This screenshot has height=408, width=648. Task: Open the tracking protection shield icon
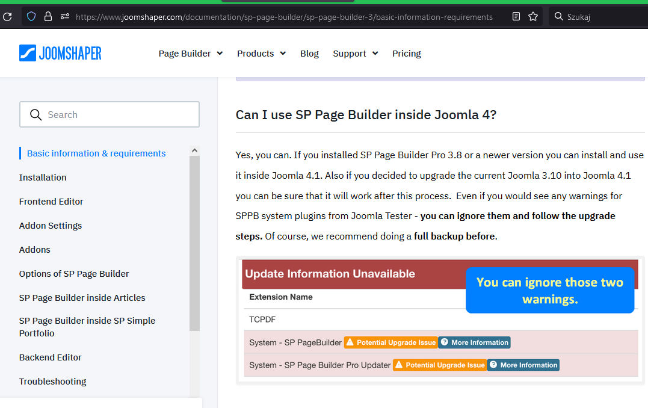point(31,17)
